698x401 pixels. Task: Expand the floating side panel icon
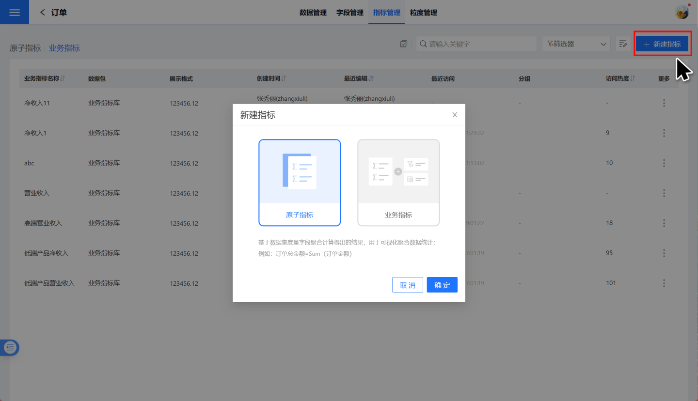point(10,347)
